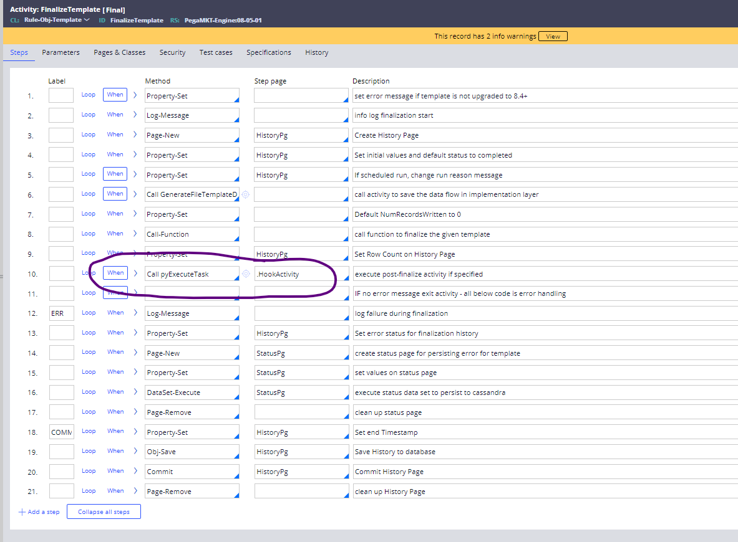Click the plus icon next to Add a step
The width and height of the screenshot is (738, 542).
22,511
